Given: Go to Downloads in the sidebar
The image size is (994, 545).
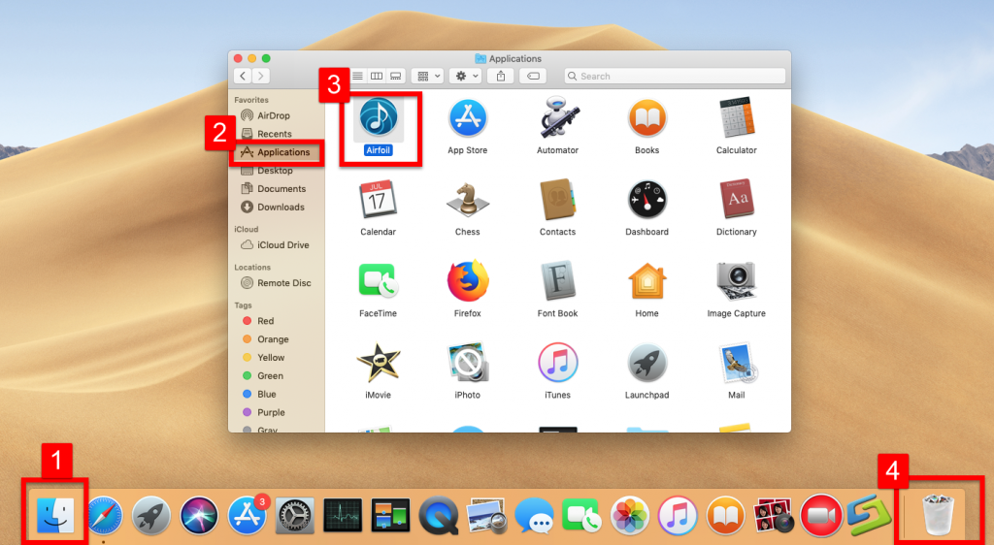Looking at the screenshot, I should point(280,208).
